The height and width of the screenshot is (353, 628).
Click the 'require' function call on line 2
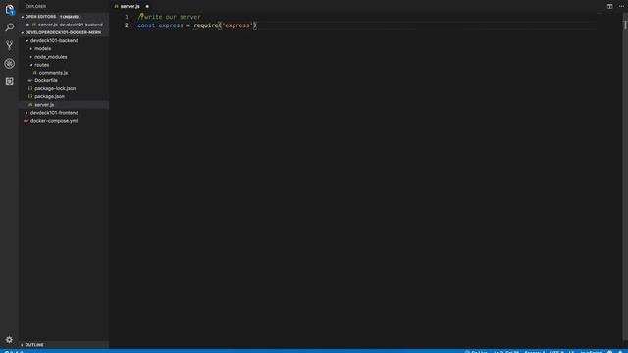click(x=206, y=25)
